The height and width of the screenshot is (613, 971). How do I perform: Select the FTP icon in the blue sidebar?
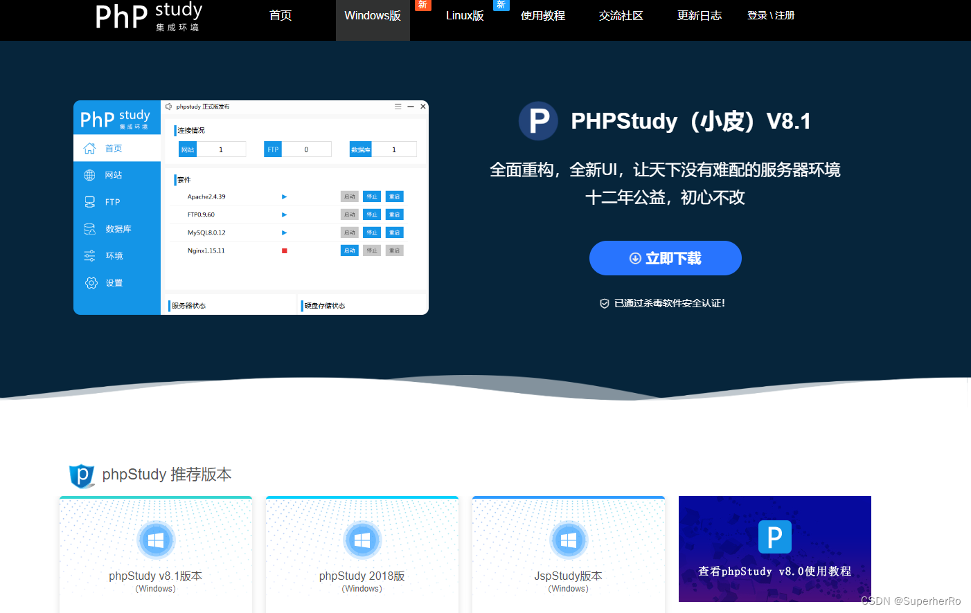coord(89,201)
